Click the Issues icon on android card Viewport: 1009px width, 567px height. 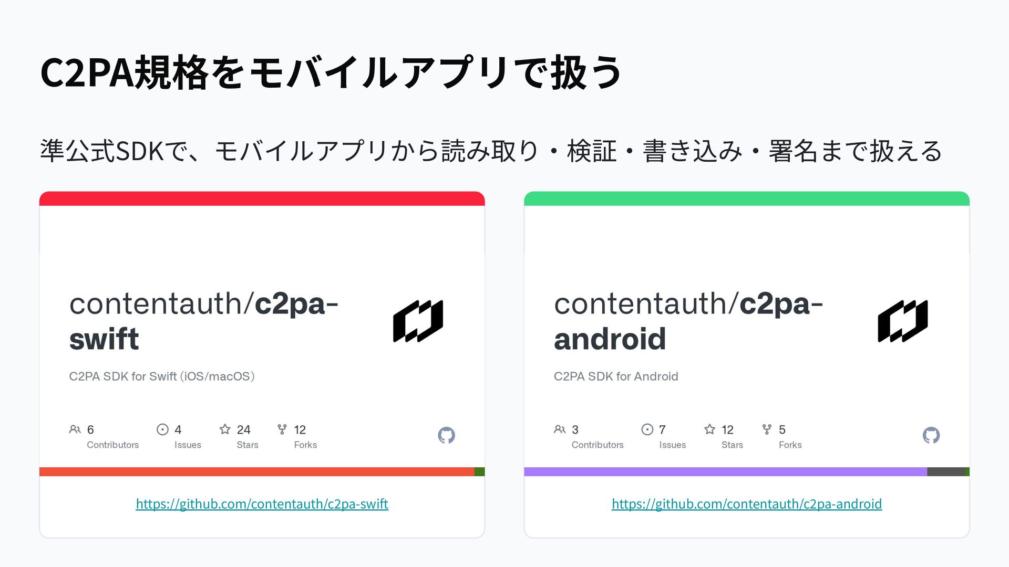click(647, 429)
